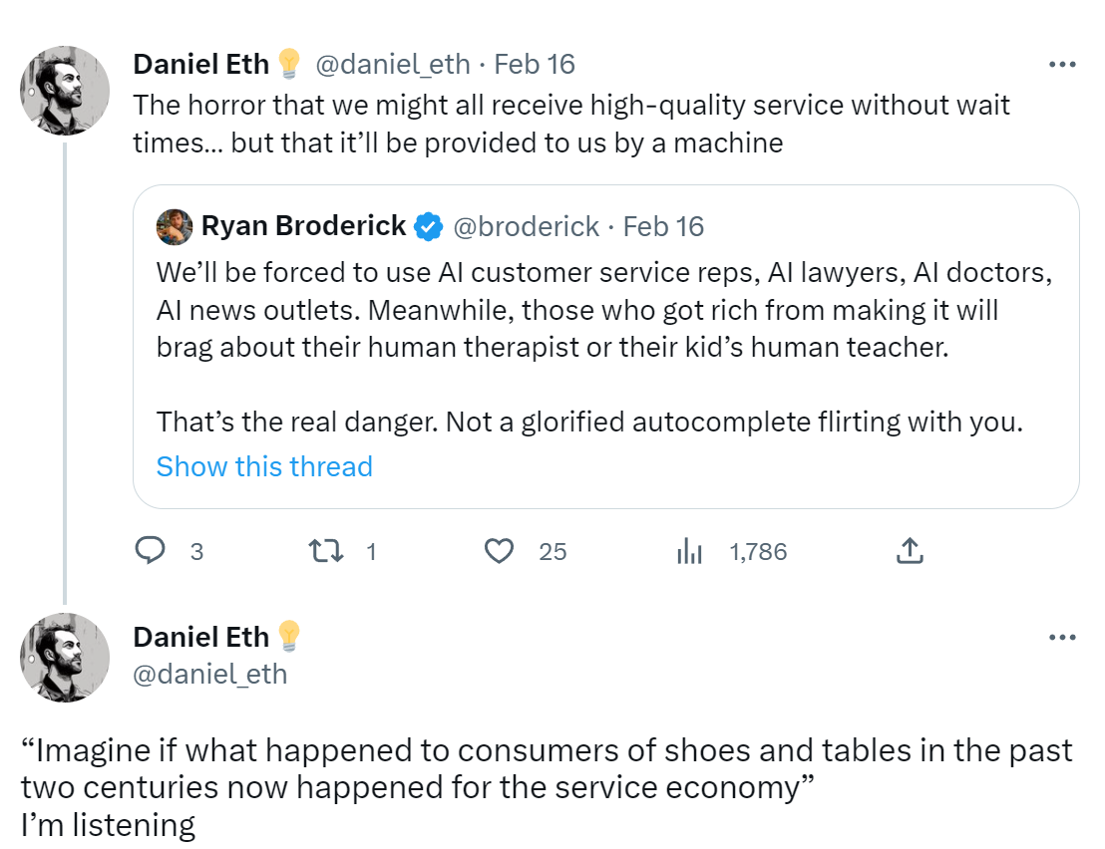Viewport: 1105px width, 849px height.
Task: Expand the quoted post via Show this thread
Action: (264, 466)
